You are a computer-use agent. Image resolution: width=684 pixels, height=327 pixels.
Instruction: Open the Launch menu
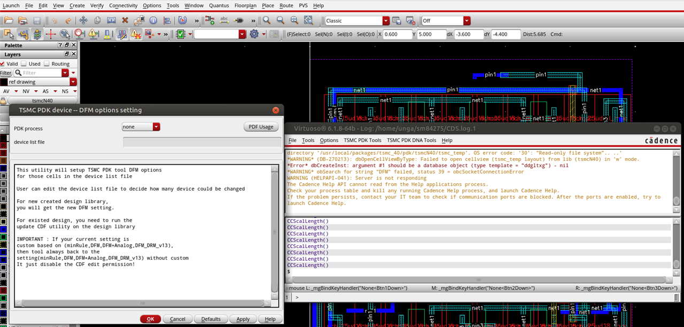pyautogui.click(x=11, y=5)
